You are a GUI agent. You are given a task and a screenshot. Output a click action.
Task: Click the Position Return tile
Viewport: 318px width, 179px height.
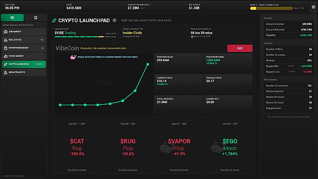coord(228,63)
